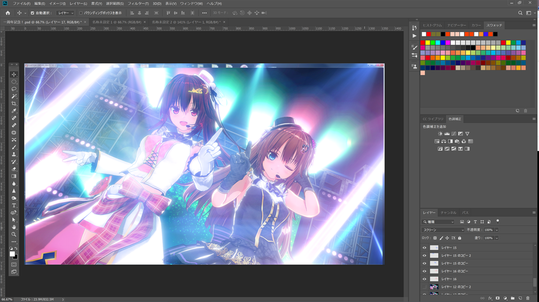Expand the Move tool preset picker arrow
Image resolution: width=539 pixels, height=302 pixels.
point(26,13)
